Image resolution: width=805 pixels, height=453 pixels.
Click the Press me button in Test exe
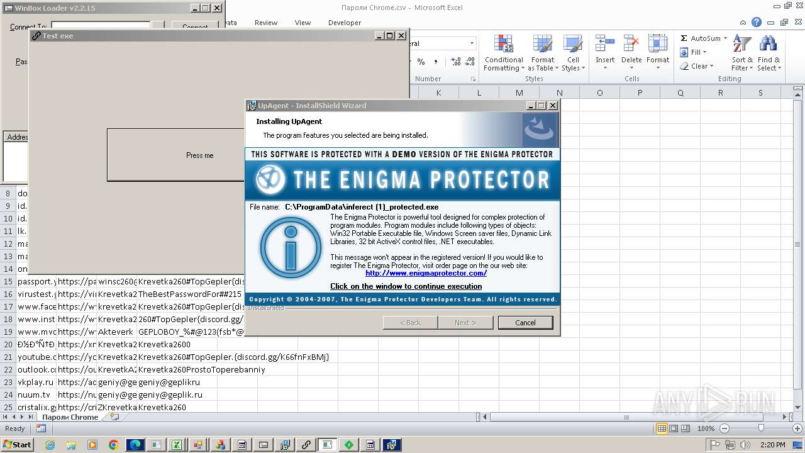[x=176, y=155]
